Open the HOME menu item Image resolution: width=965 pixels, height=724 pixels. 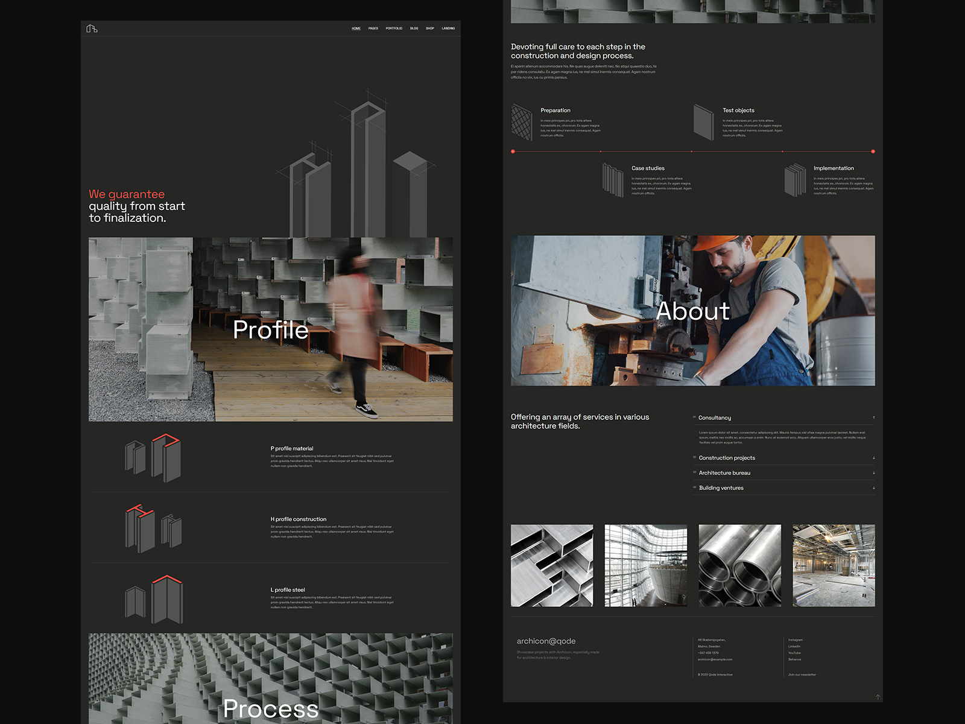(x=356, y=28)
